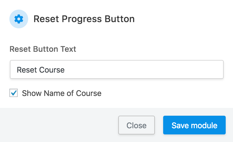Viewport: 233px width, 142px height.
Task: Click the empty gray footer area left of Close
Action: (57, 125)
